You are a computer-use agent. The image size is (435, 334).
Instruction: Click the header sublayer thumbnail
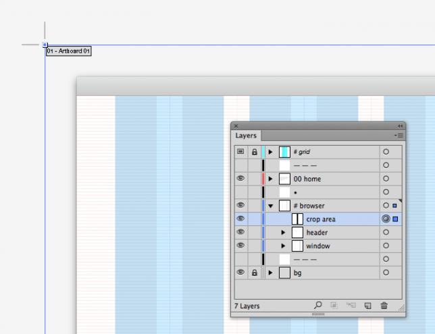coord(297,233)
